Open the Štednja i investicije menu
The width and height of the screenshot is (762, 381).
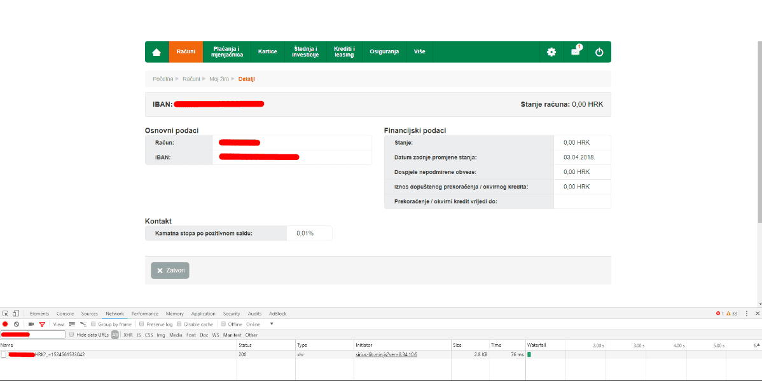pos(305,52)
